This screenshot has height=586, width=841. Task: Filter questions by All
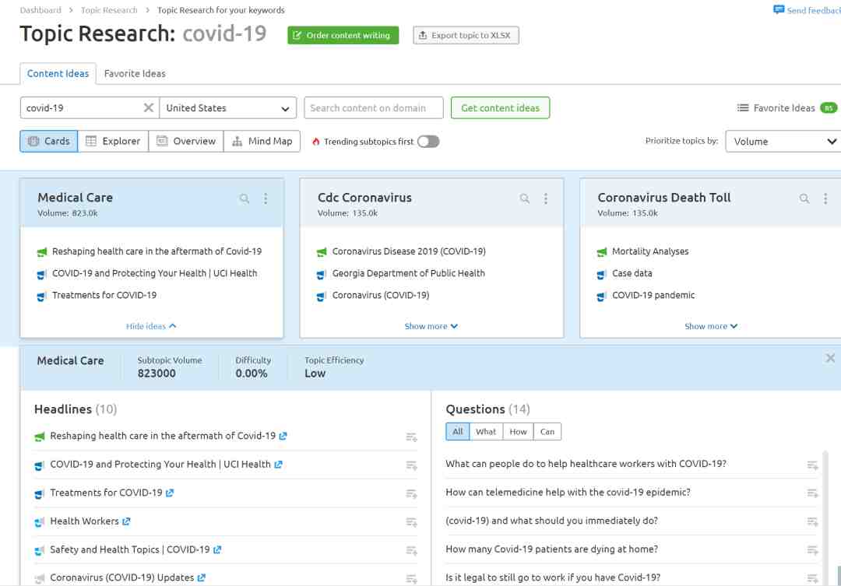click(x=458, y=432)
